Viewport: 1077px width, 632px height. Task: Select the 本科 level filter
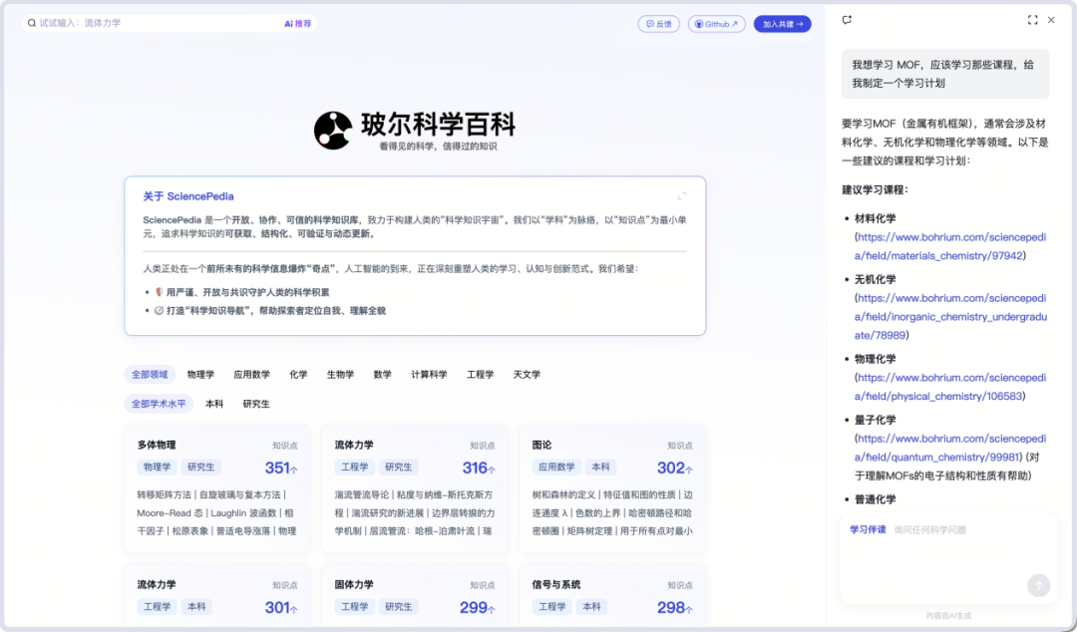pyautogui.click(x=214, y=404)
